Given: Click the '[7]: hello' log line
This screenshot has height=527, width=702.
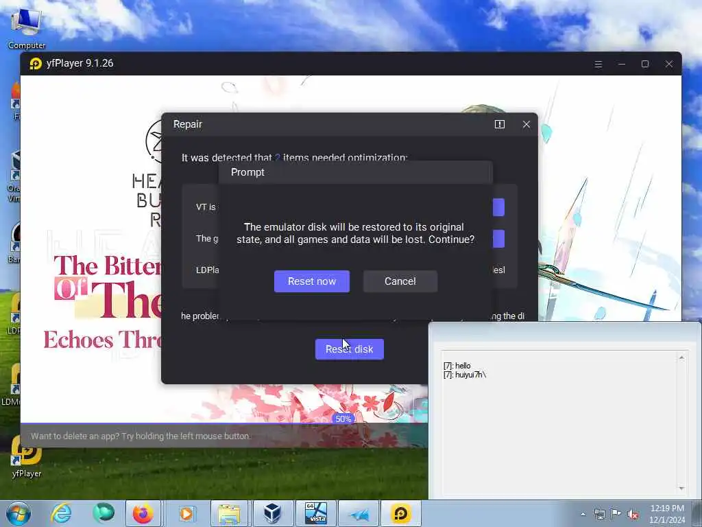Looking at the screenshot, I should click(457, 366).
